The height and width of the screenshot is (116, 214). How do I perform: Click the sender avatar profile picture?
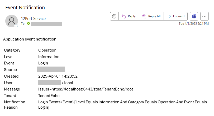(12, 21)
